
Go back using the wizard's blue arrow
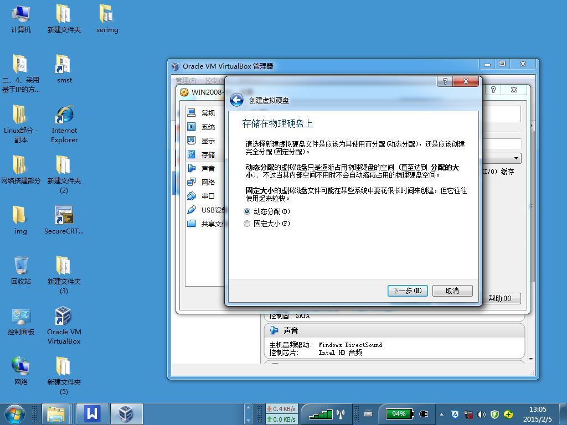237,100
